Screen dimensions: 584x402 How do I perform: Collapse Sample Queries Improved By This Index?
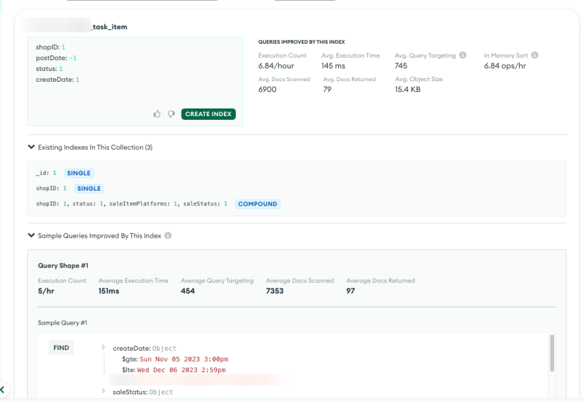(31, 236)
